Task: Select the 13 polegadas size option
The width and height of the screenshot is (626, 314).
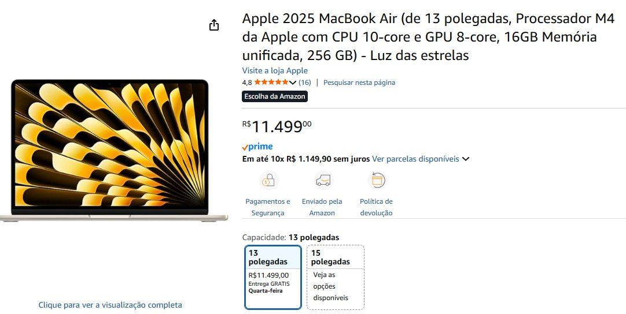Action: coord(273,277)
